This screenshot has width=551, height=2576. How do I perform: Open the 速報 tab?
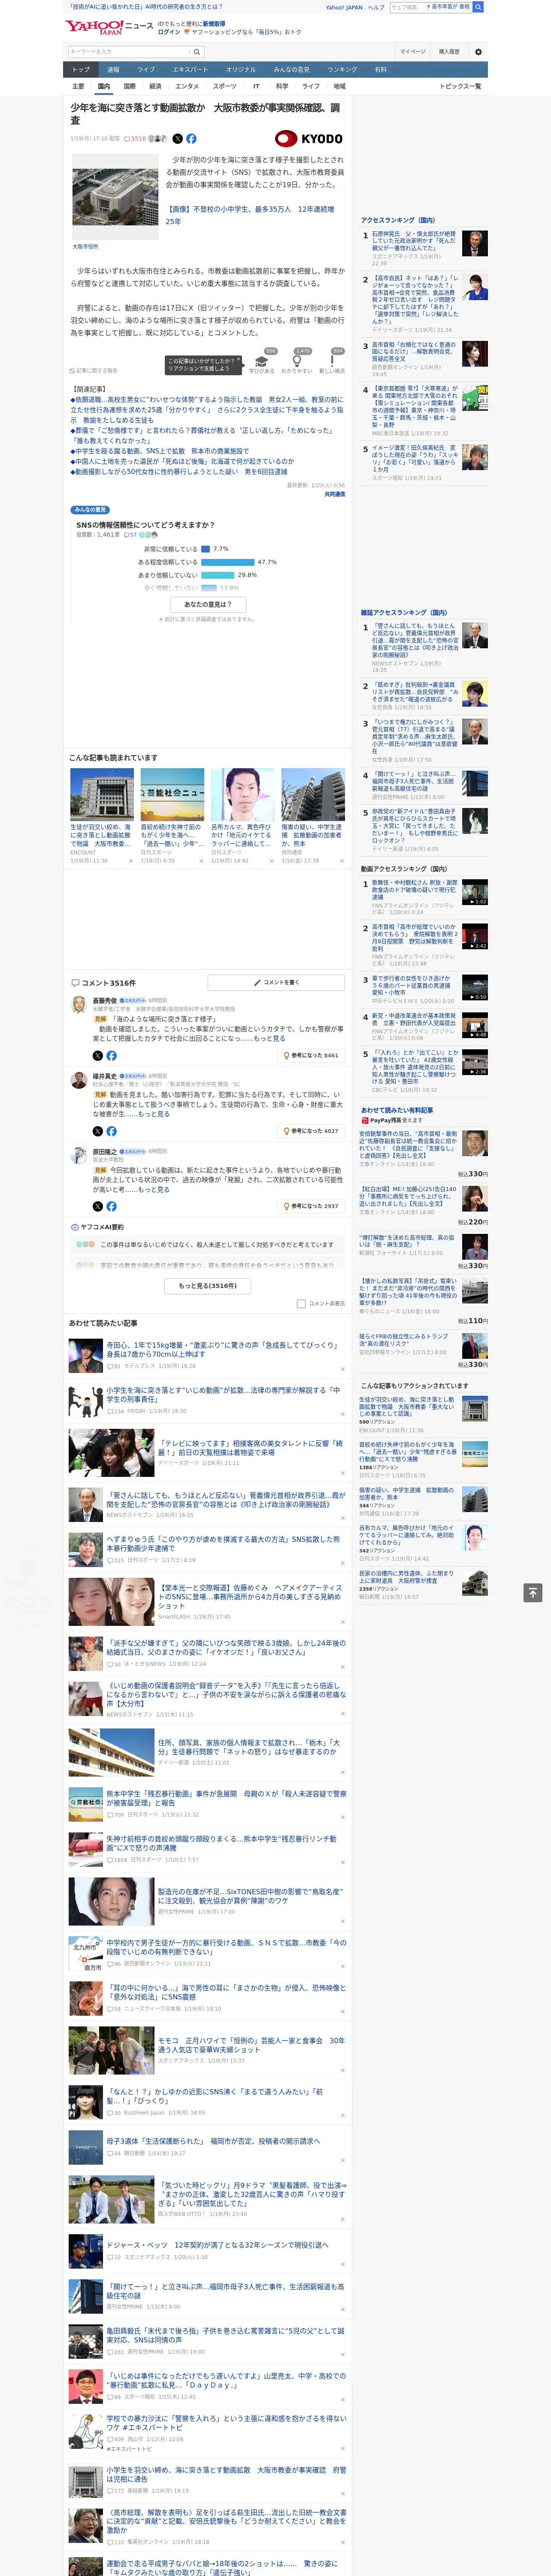(x=113, y=70)
